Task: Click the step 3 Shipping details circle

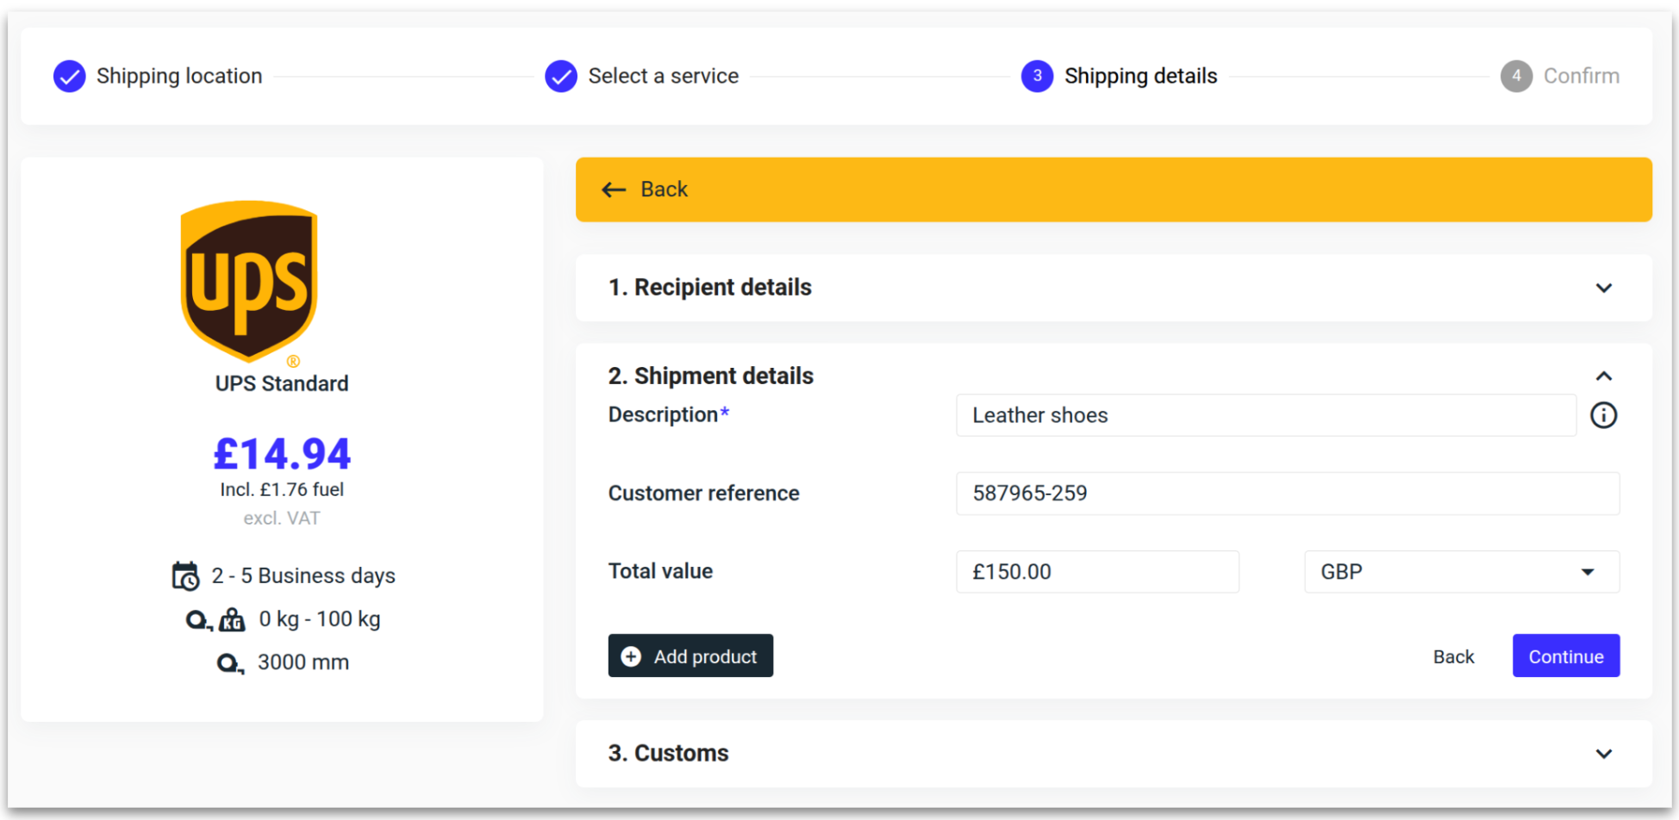Action: pos(1037,76)
